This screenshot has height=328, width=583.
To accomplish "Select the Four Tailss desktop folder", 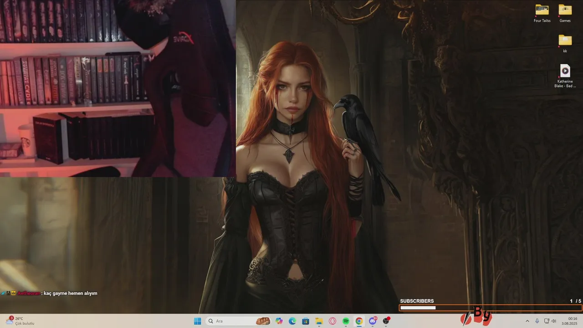I will (x=542, y=14).
